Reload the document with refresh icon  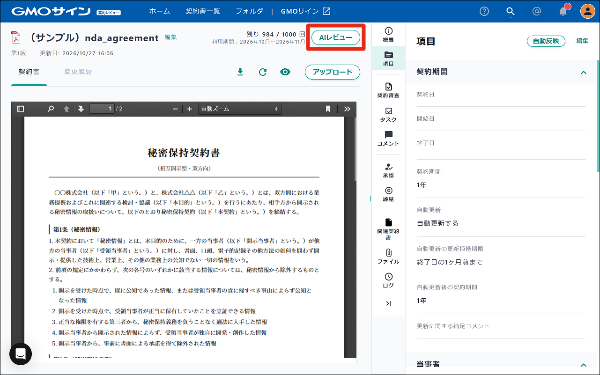tap(263, 72)
